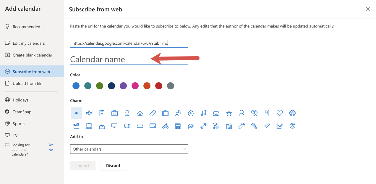Pick the green color swatch
This screenshot has height=184, width=376.
click(x=100, y=86)
